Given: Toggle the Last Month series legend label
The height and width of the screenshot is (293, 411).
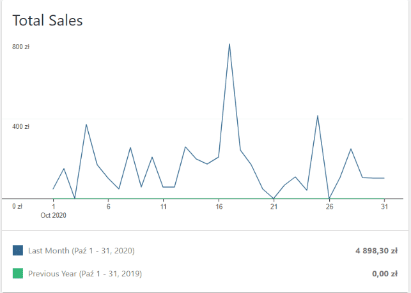Looking at the screenshot, I should click(x=81, y=251).
